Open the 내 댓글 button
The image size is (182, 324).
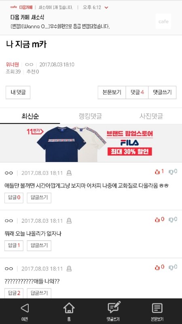tap(18, 92)
